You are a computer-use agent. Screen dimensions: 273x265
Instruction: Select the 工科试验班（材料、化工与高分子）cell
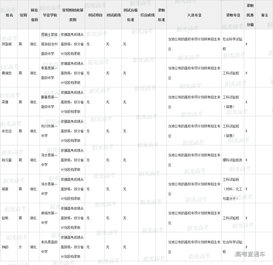pos(232,189)
